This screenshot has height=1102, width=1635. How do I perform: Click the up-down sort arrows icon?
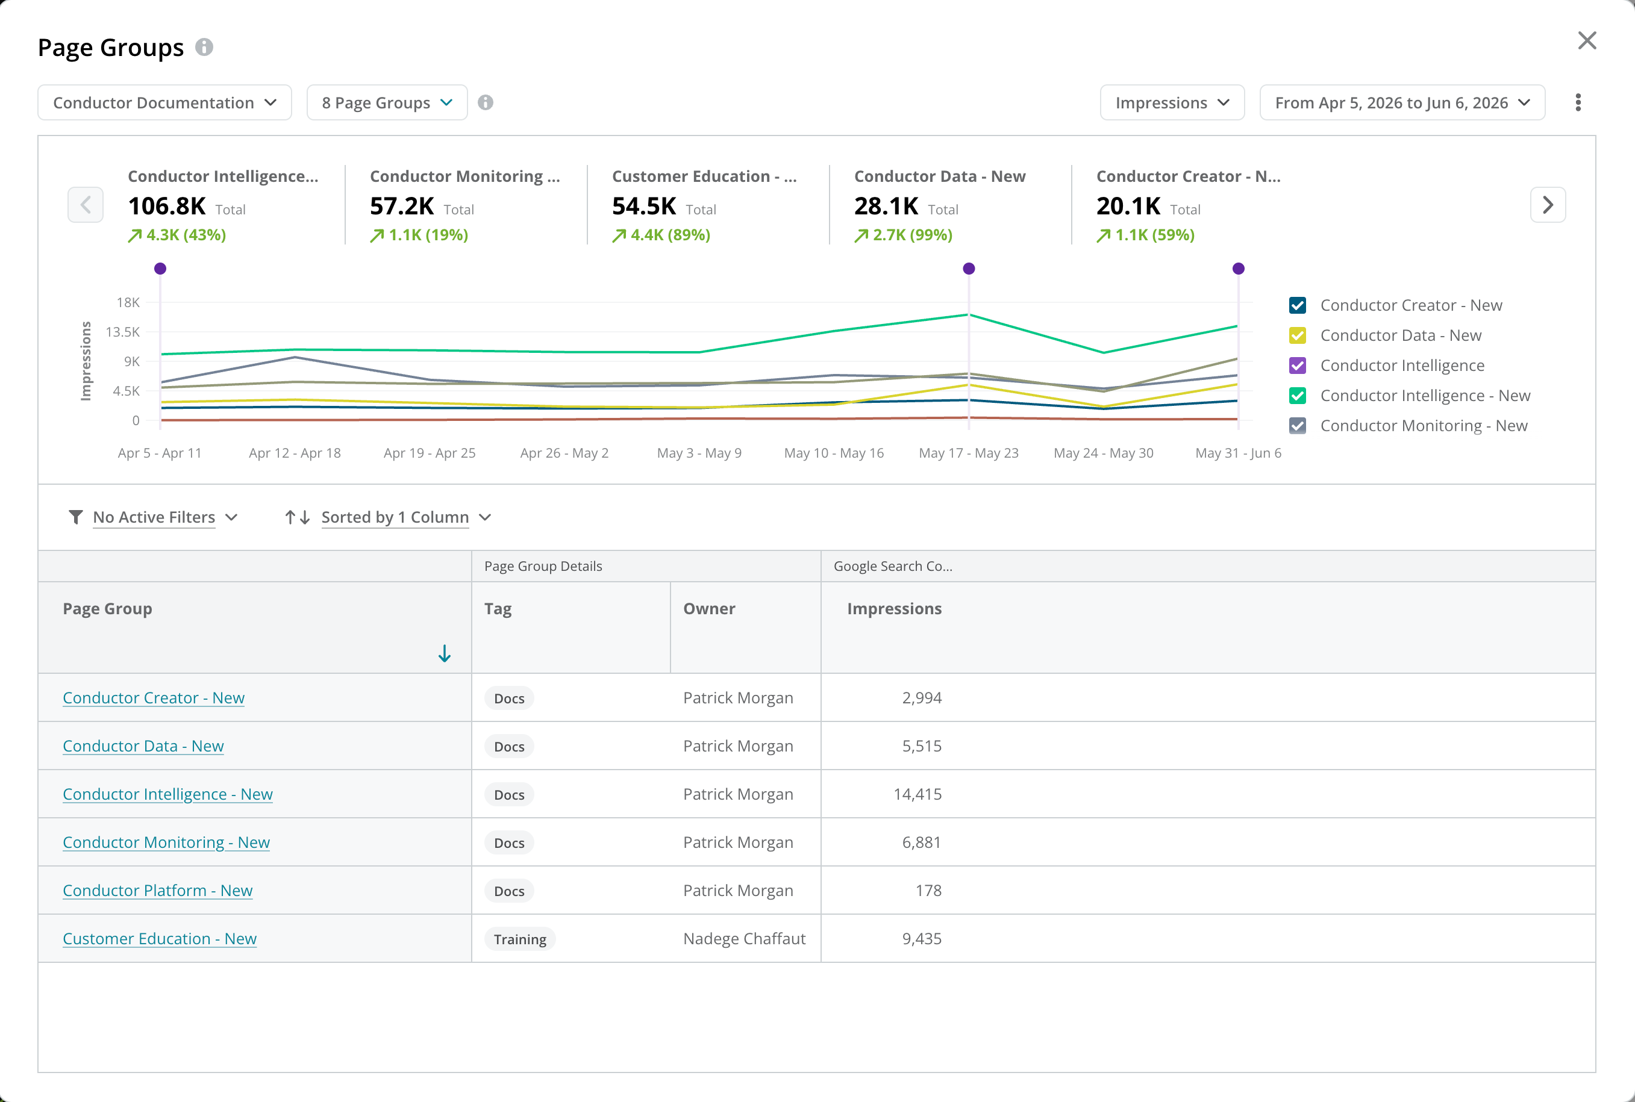tap(298, 517)
